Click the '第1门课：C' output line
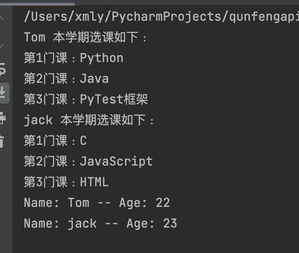Viewport: 299px width, 253px height. pos(55,141)
